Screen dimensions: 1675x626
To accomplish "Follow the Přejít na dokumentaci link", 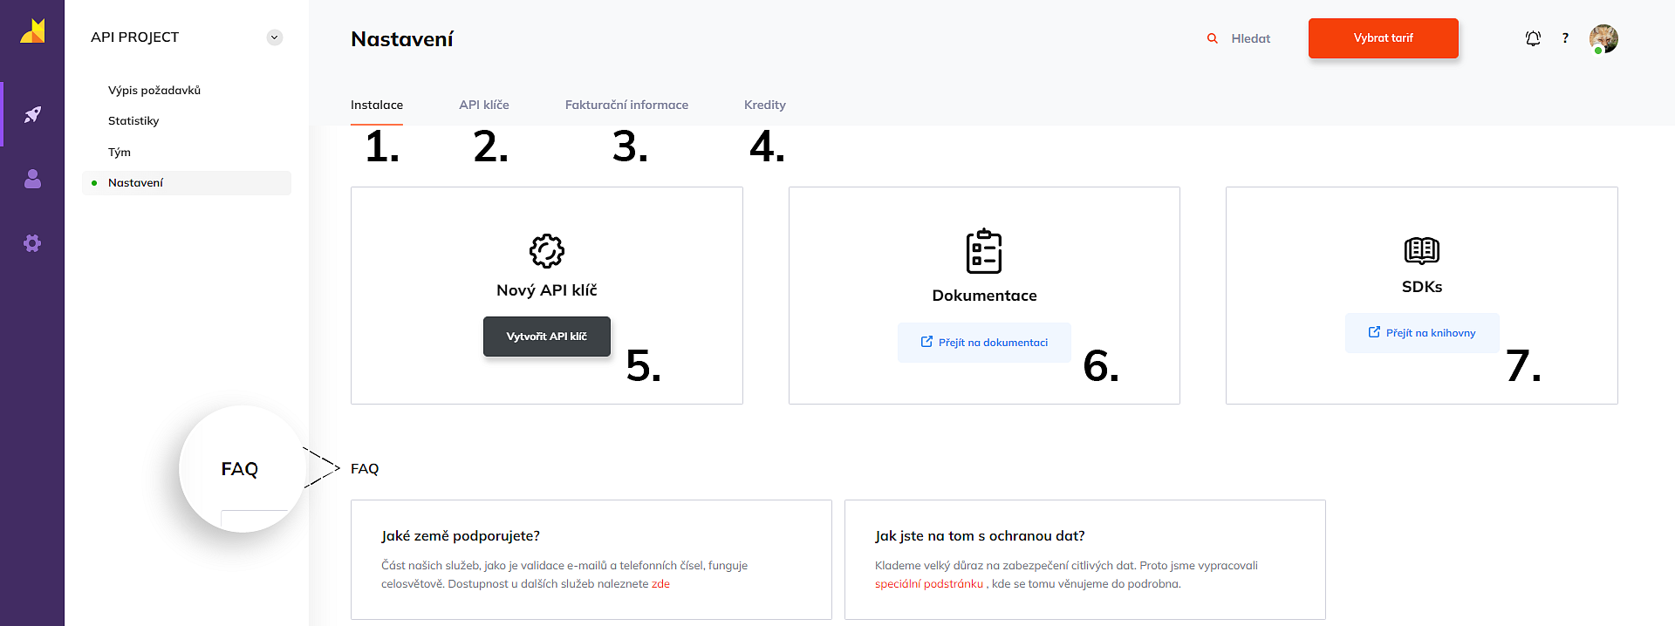I will point(984,343).
